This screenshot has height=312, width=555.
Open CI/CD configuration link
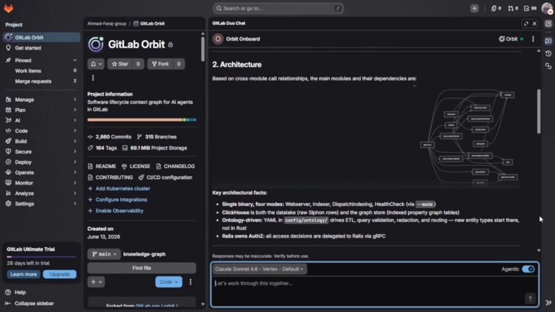click(165, 178)
